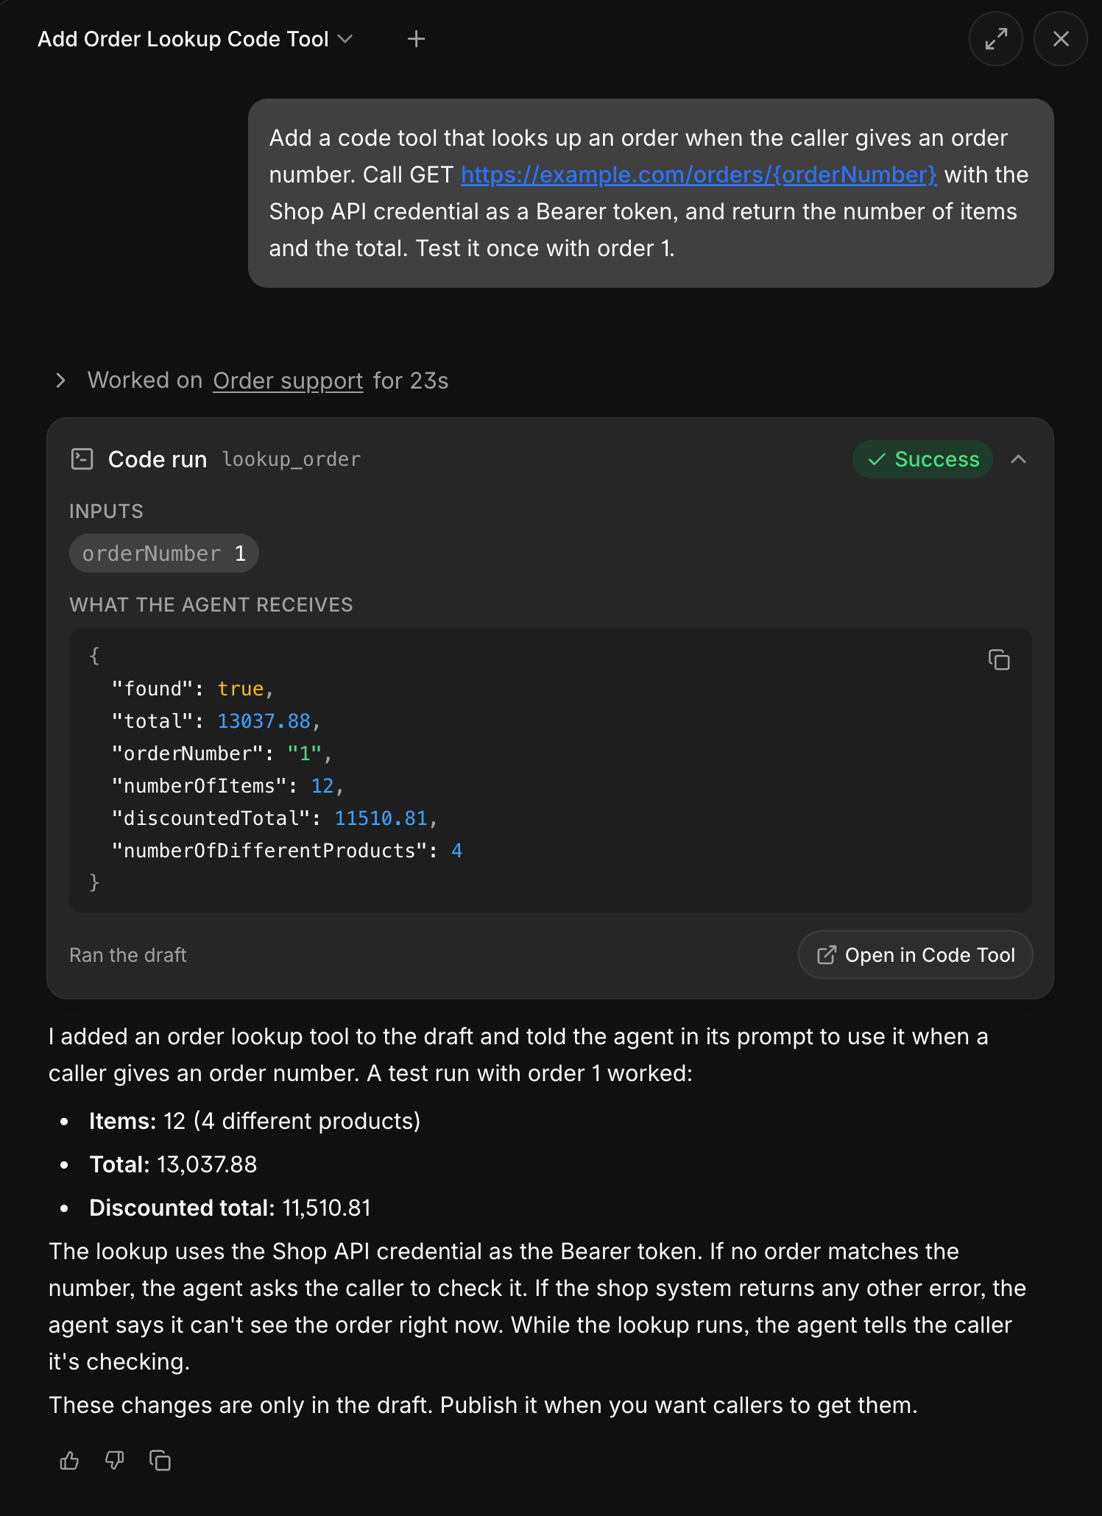Click the 'Items: 12 (4 different products)' bullet
The width and height of the screenshot is (1102, 1516).
(255, 1121)
